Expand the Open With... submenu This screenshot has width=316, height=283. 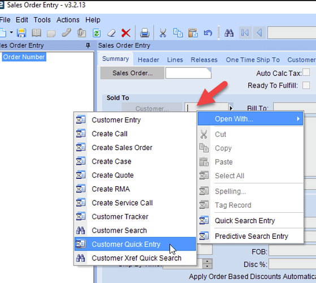click(250, 119)
